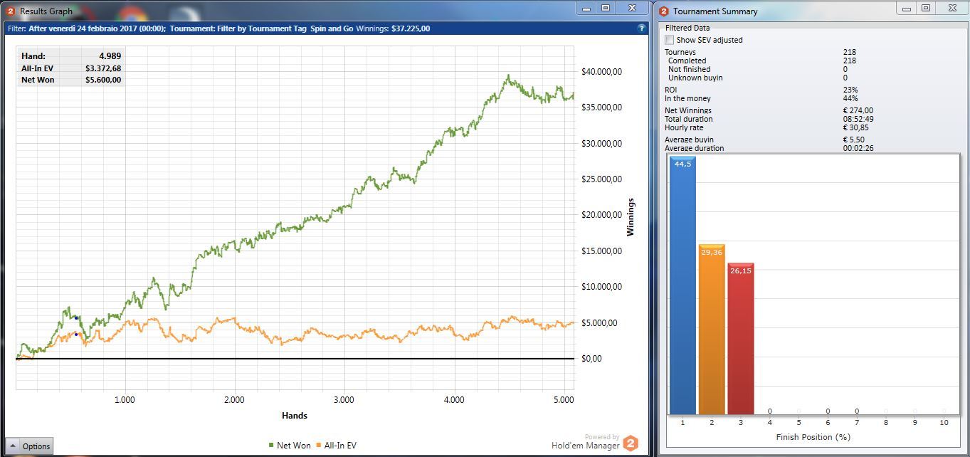
Task: Click the Net Winnings value € 274,00
Action: click(x=859, y=110)
